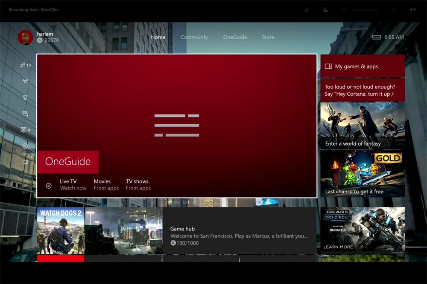
Task: Open Gears Pro Circuit Learn More tile
Action: pyautogui.click(x=362, y=231)
